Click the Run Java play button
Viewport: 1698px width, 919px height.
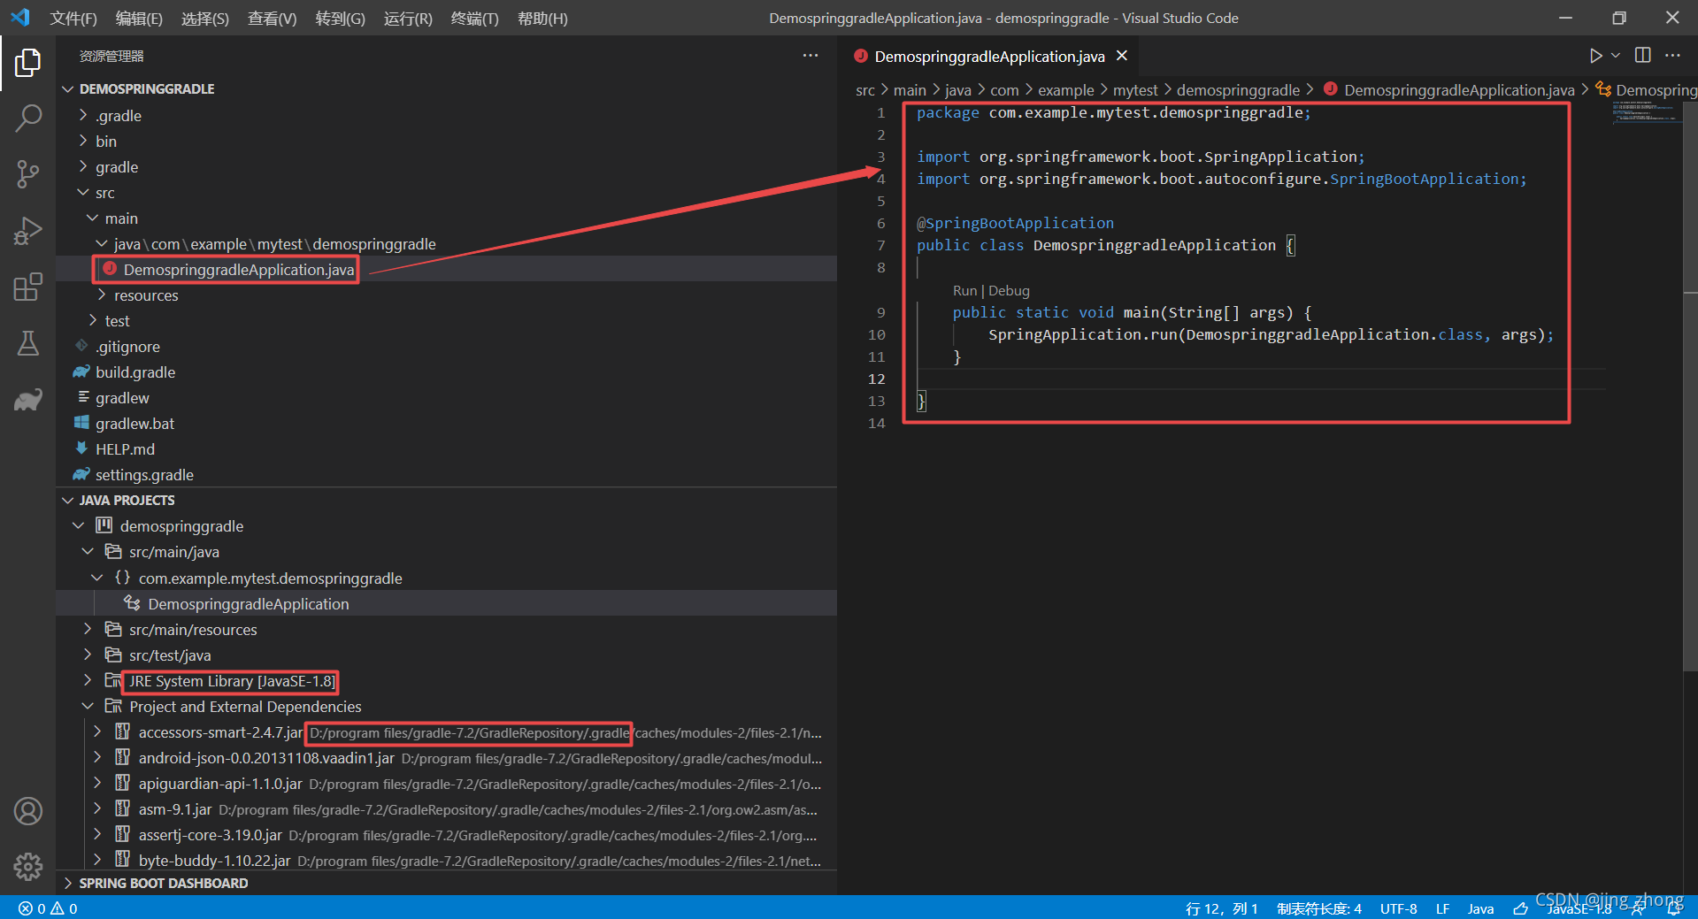(x=1595, y=56)
